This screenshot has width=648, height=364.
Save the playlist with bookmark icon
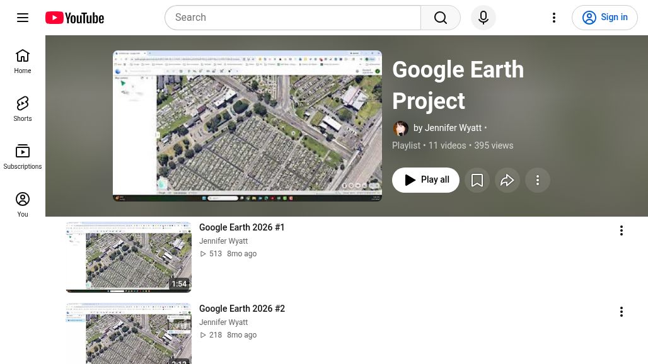tap(477, 180)
